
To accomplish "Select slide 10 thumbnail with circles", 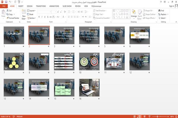I will pyautogui.click(x=89, y=61).
